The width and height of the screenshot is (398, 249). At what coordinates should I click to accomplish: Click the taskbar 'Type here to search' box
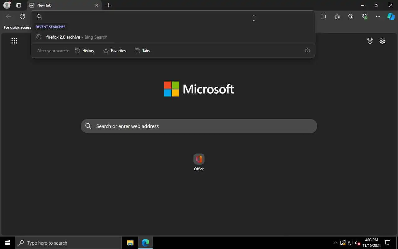tap(68, 243)
